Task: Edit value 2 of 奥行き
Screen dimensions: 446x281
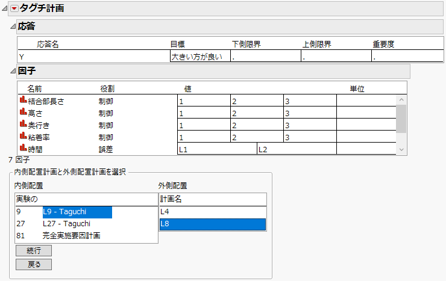Action: [x=257, y=125]
